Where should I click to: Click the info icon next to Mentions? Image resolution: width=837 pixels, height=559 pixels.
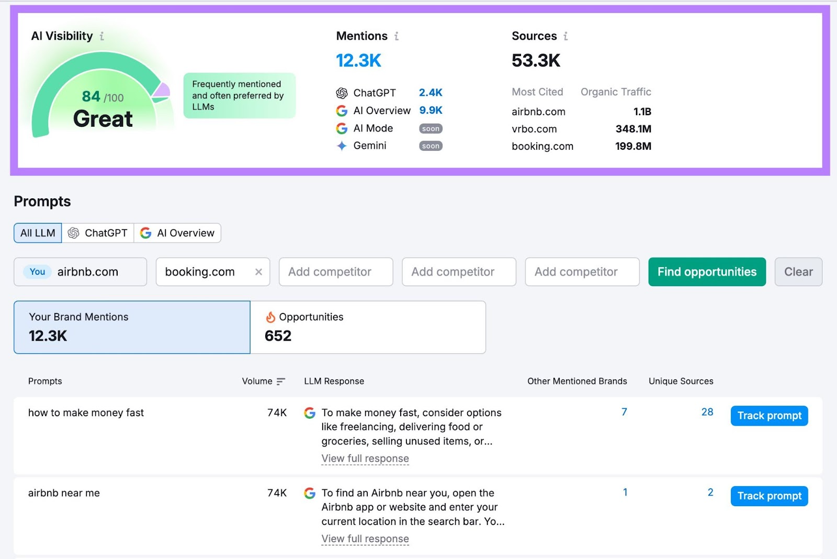coord(397,36)
